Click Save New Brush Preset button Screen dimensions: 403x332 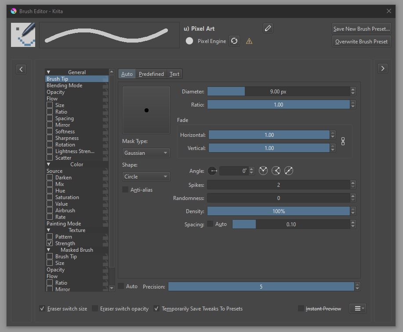point(361,29)
